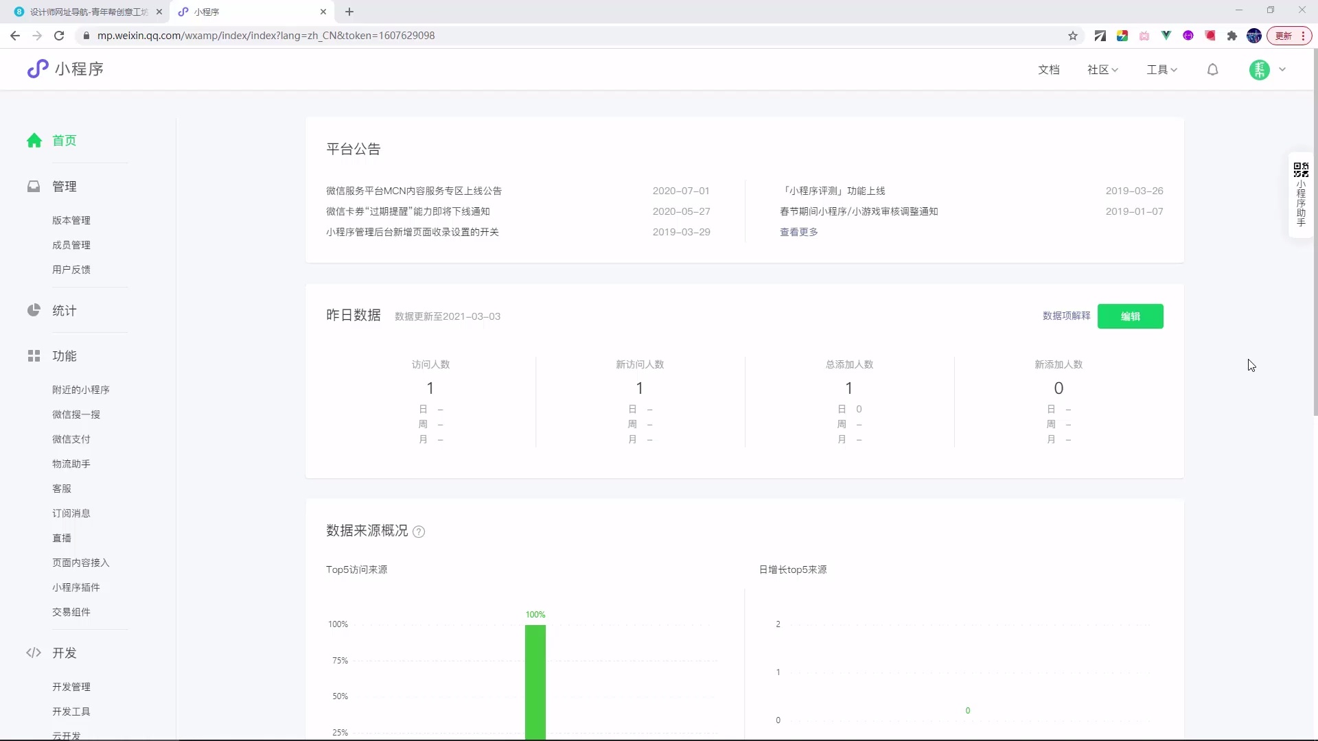The image size is (1318, 741).
Task: Click the 功能 grid icon in sidebar
Action: click(34, 355)
